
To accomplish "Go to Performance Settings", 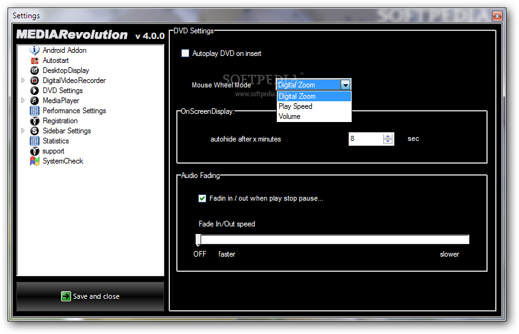I will coord(74,111).
